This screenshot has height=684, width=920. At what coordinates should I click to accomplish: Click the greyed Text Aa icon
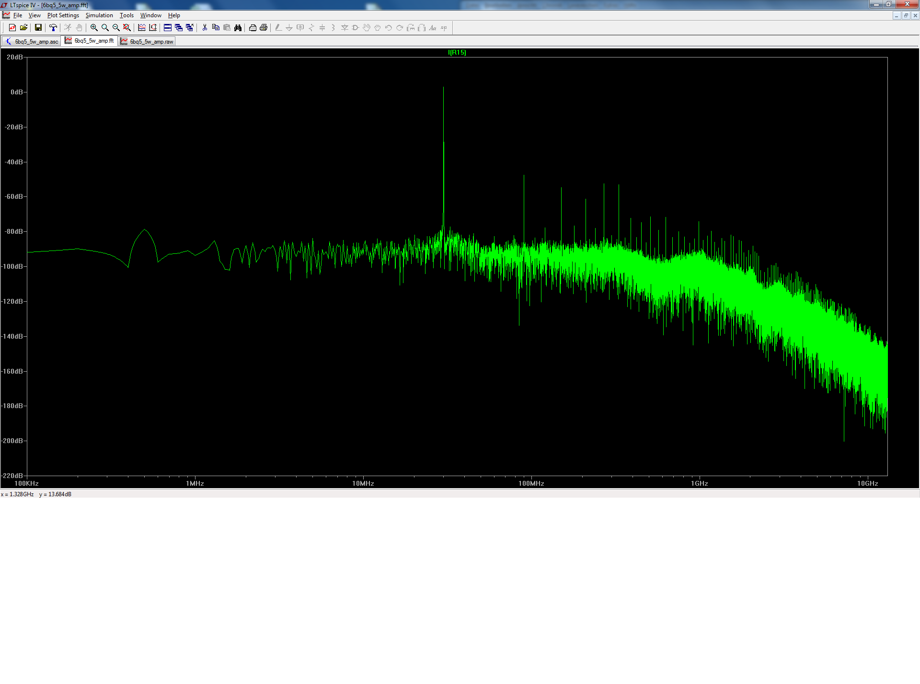433,28
